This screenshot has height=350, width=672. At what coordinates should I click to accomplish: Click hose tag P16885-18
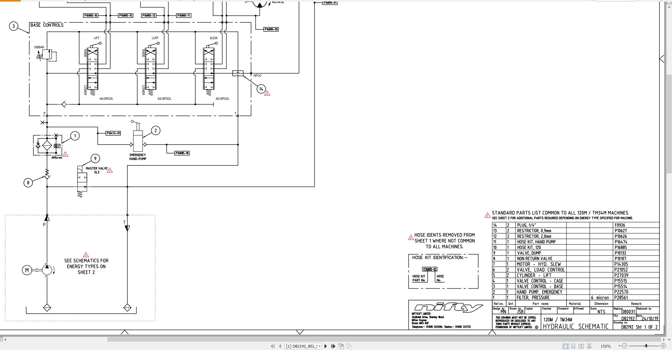click(182, 153)
